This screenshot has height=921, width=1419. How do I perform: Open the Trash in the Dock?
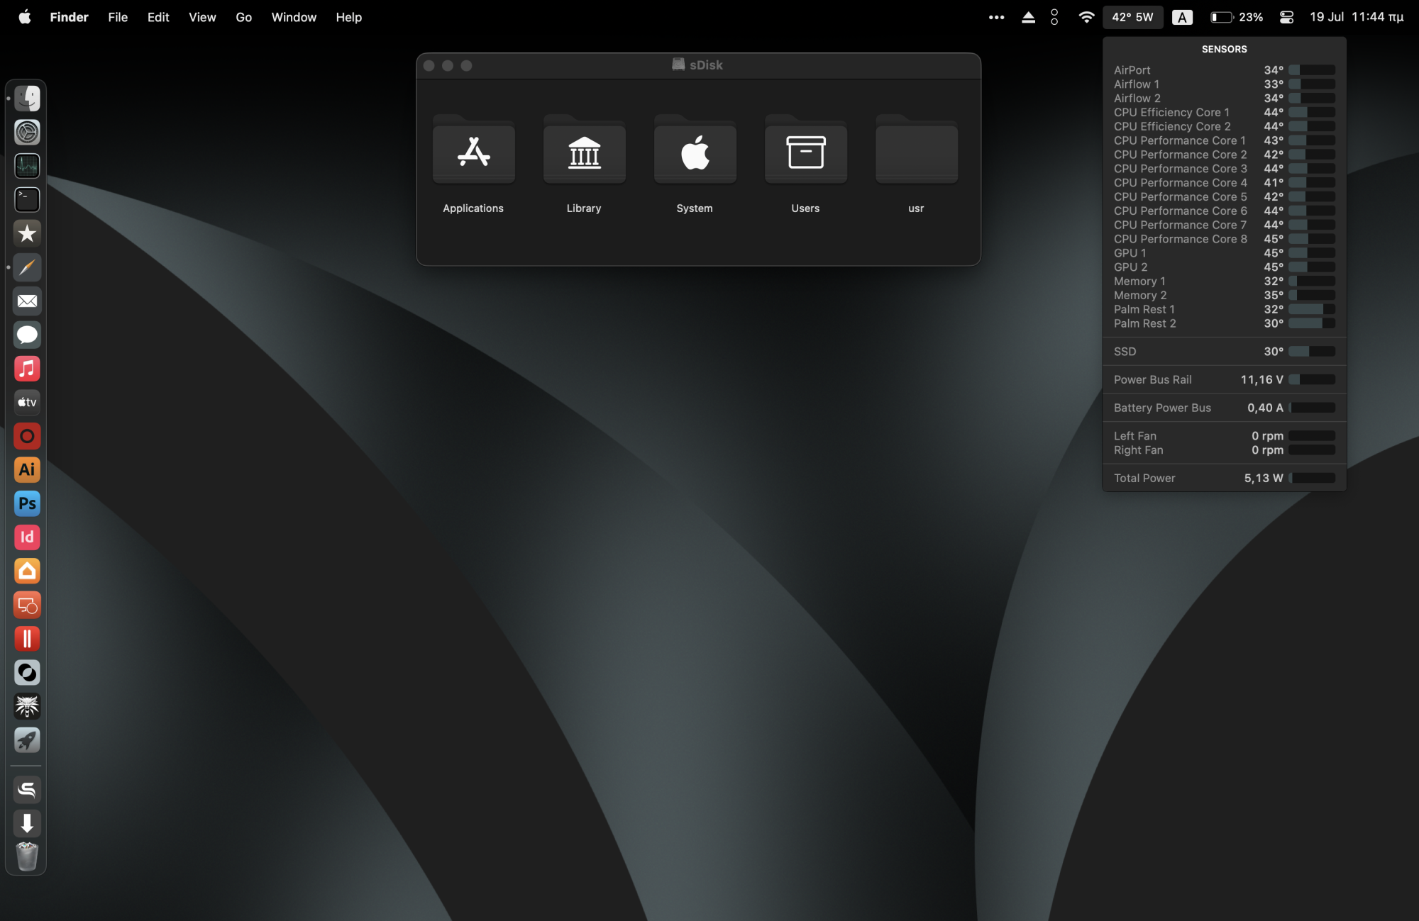pos(27,856)
